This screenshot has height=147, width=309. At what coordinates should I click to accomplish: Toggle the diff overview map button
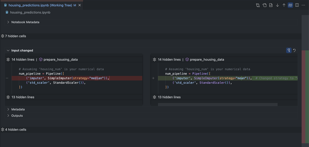click(x=290, y=5)
